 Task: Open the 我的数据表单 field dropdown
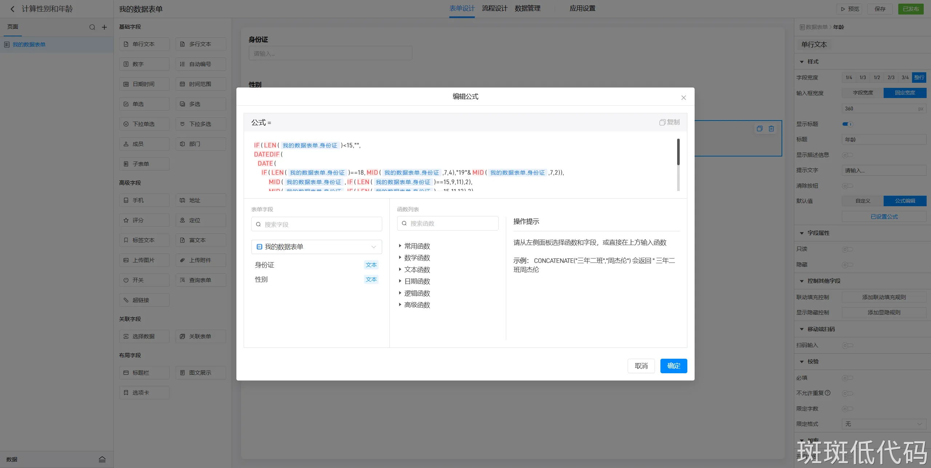coord(316,247)
